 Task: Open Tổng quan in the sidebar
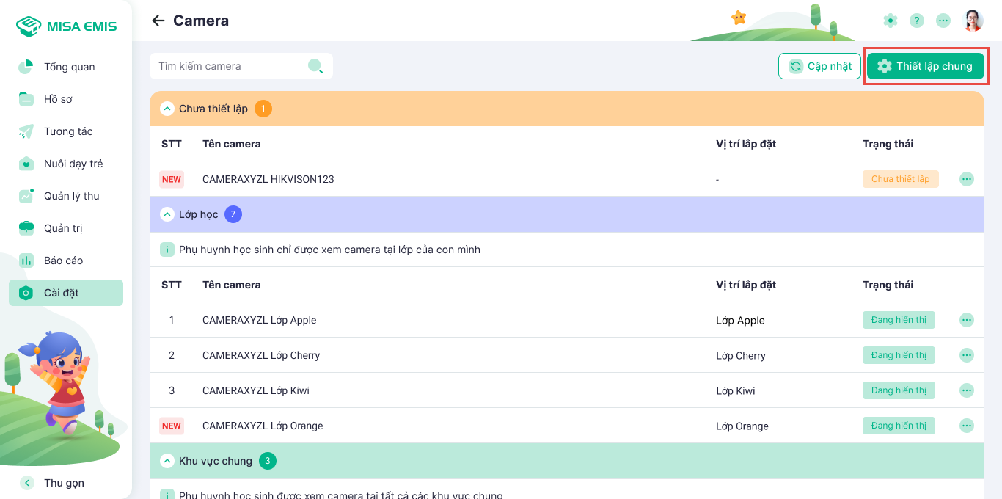(69, 67)
